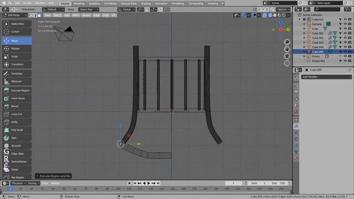
Task: Activate the Loop Cut tool
Action: tap(17, 114)
